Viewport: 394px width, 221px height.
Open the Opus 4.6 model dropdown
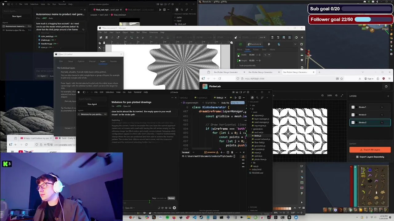[x=129, y=208]
